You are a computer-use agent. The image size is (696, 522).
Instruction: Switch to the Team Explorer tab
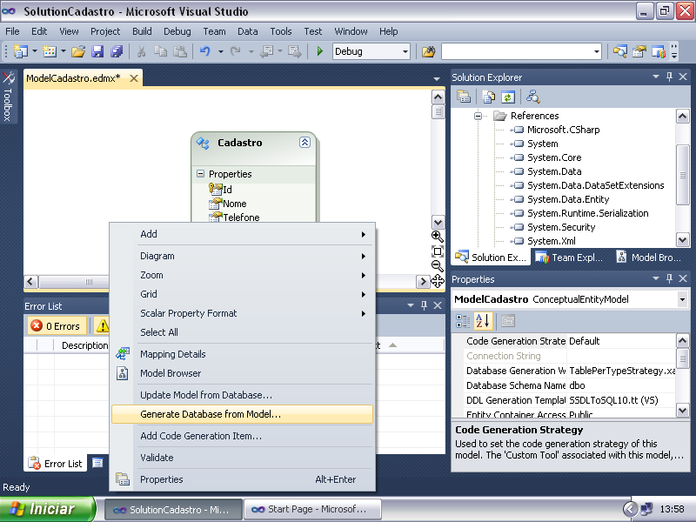tap(569, 258)
